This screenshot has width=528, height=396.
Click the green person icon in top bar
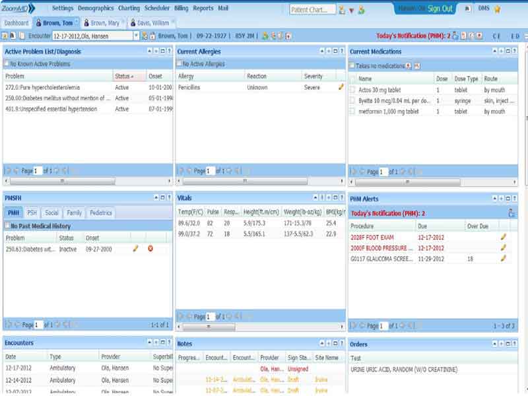click(361, 10)
